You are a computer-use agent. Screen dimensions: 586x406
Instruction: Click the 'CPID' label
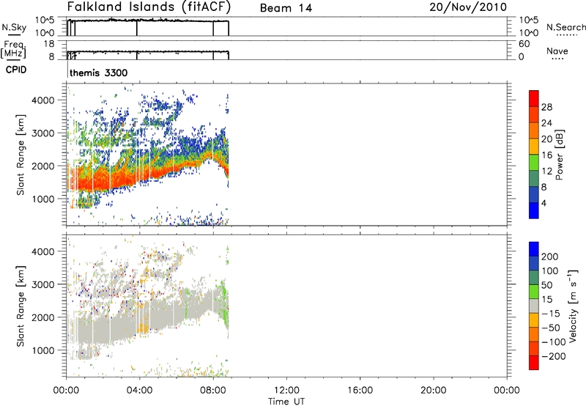(x=16, y=70)
